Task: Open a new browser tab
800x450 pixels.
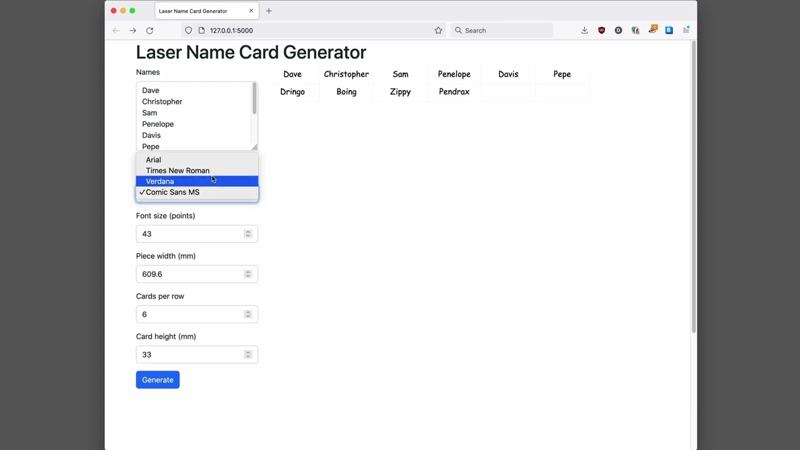Action: (269, 11)
